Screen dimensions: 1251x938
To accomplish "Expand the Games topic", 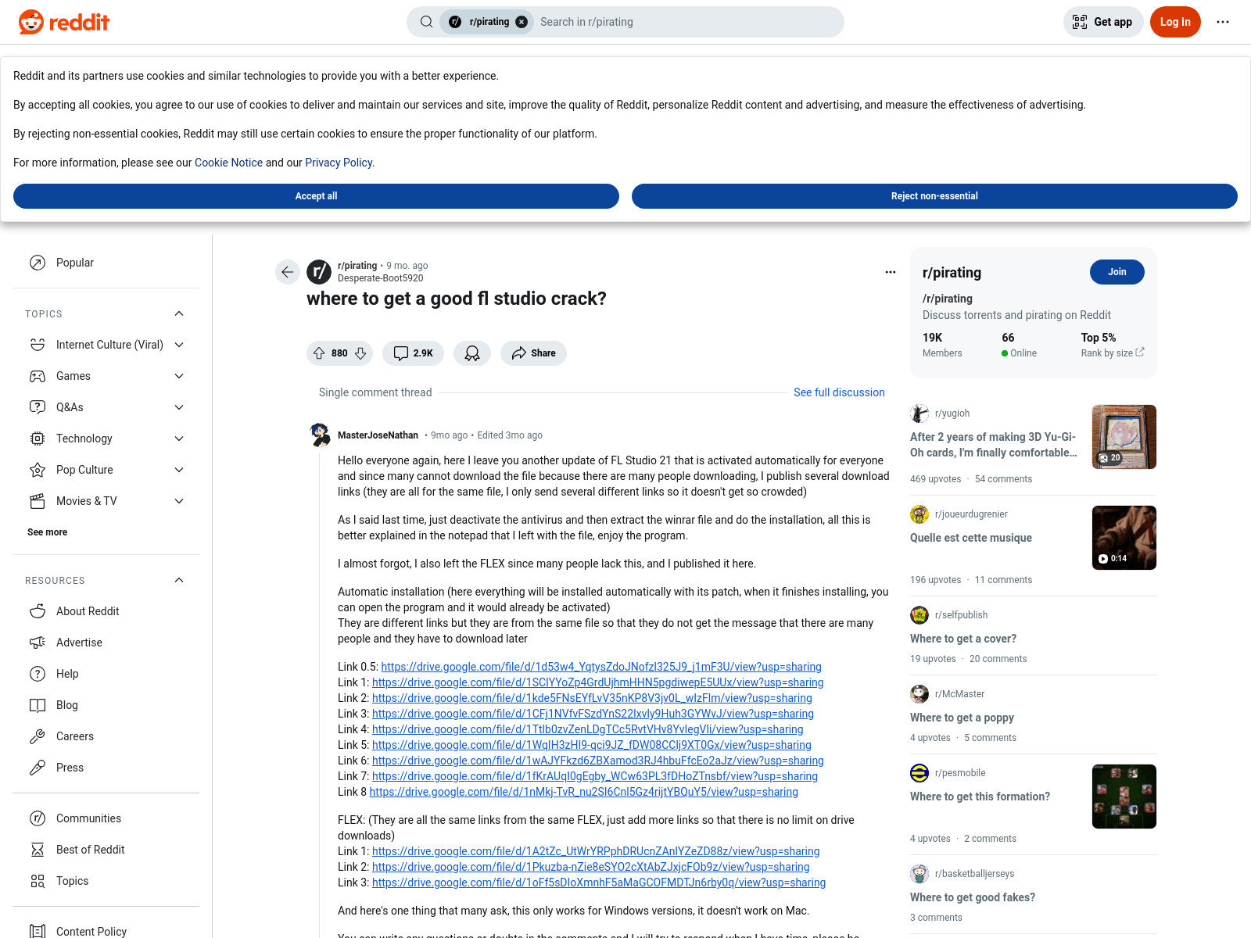I will [x=179, y=376].
